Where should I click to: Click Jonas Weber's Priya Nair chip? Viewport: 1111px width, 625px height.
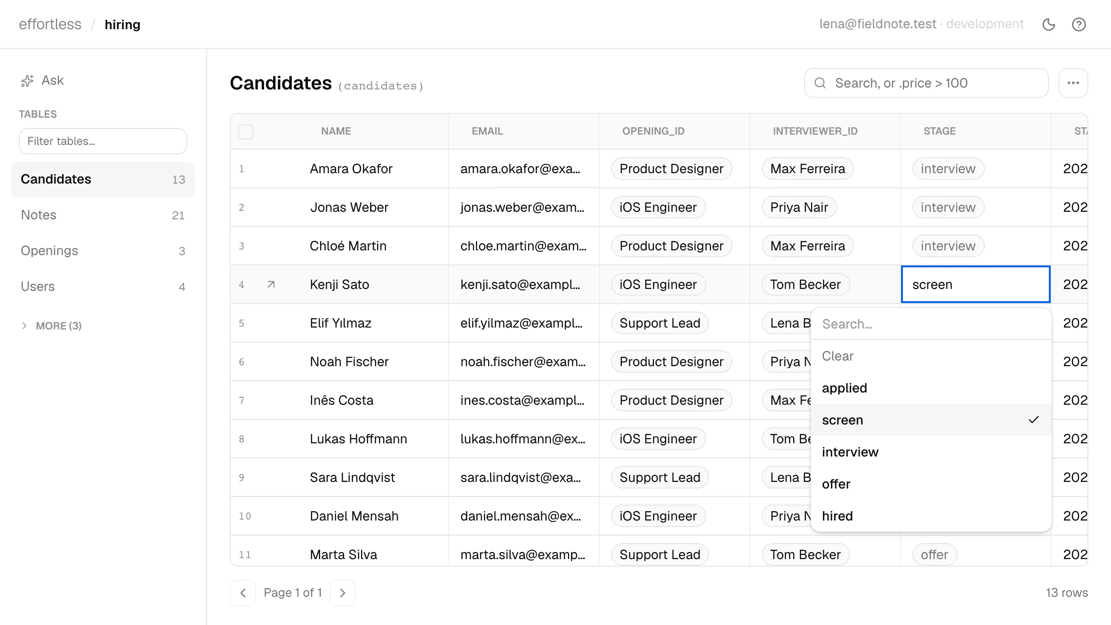[x=799, y=207]
